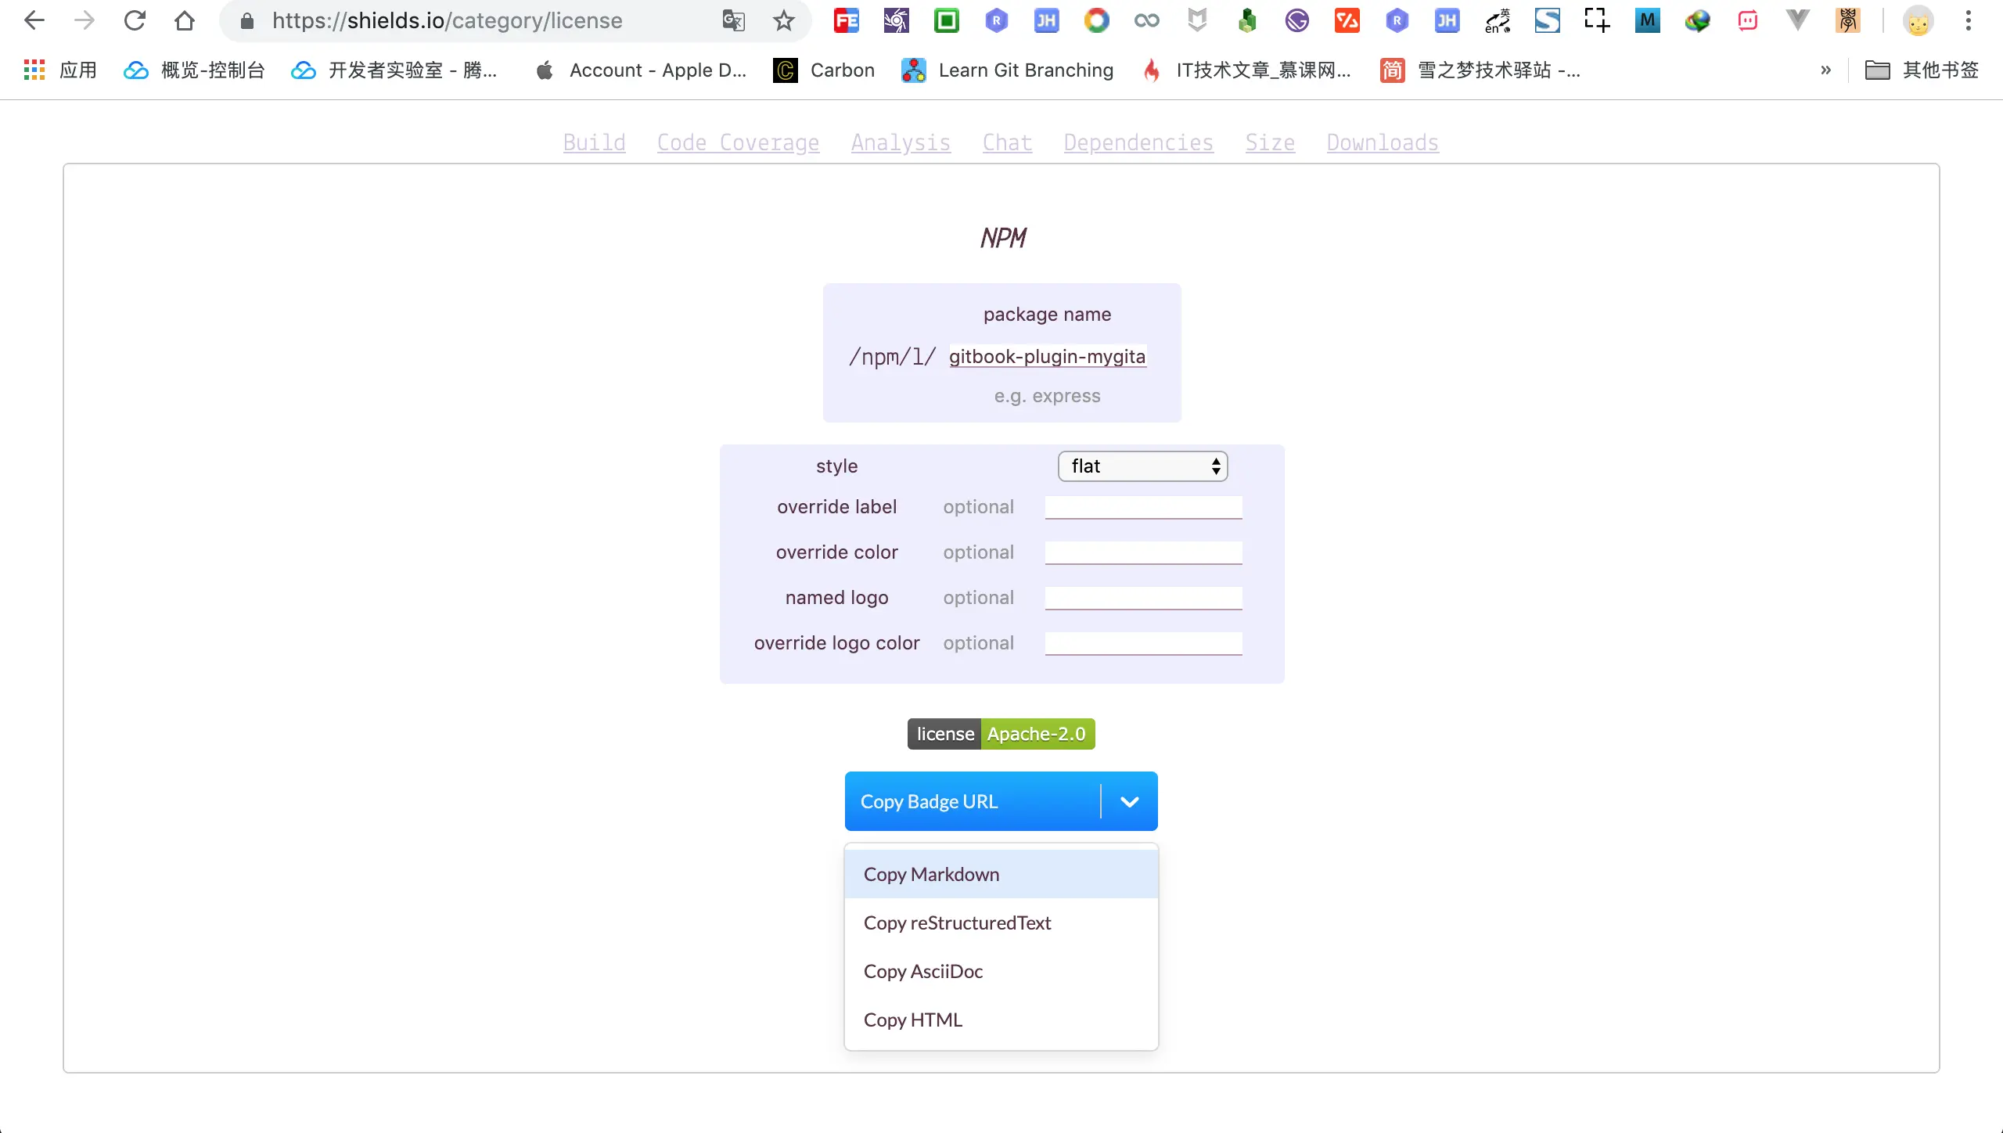Switch to the Downloads category
The width and height of the screenshot is (2003, 1133).
point(1382,143)
